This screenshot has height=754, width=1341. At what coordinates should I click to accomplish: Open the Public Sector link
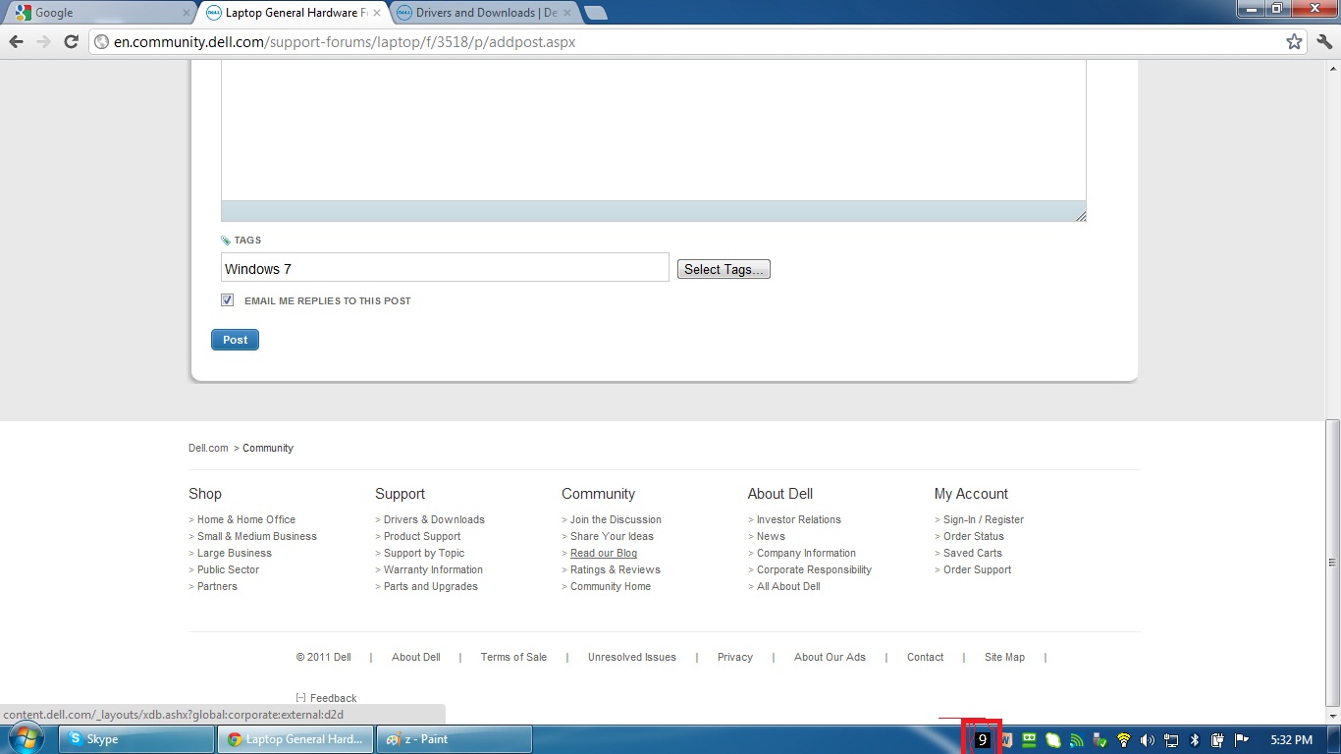tap(229, 569)
